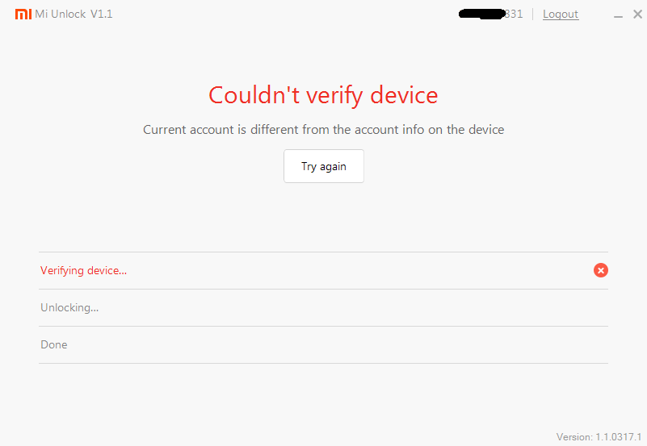Click the Mi logo icon

23,15
